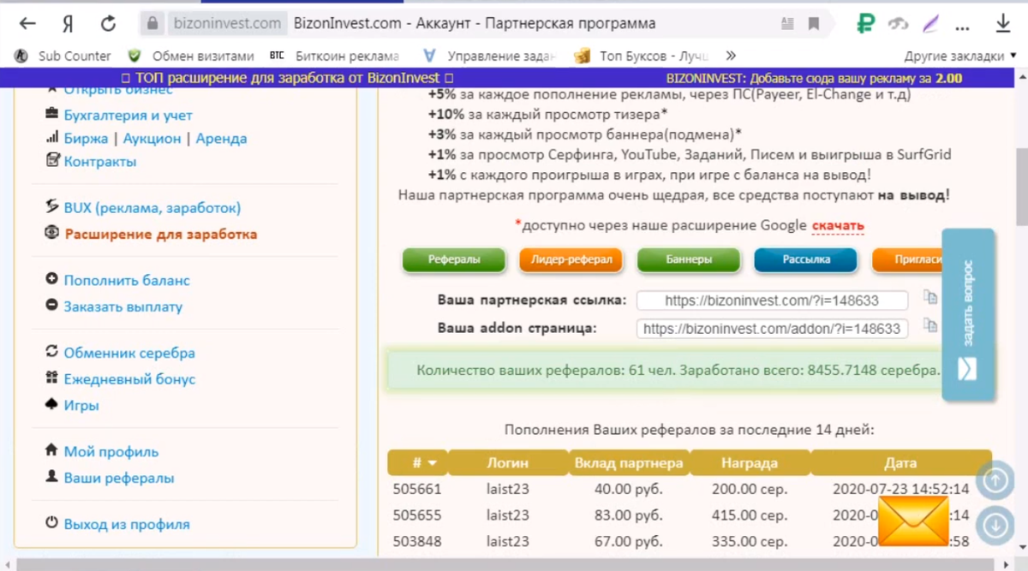1028x571 pixels.
Task: Open the Sub Counter bookmark
Action: pos(63,56)
